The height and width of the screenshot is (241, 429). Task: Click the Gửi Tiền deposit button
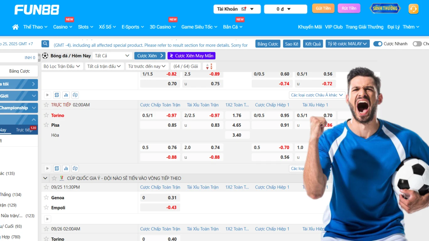point(323,8)
